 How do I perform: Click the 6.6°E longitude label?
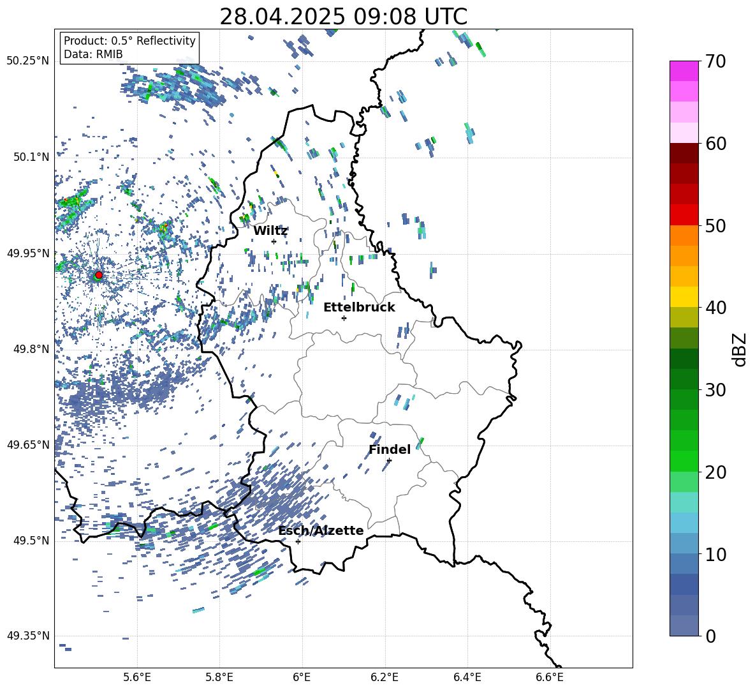(x=550, y=677)
